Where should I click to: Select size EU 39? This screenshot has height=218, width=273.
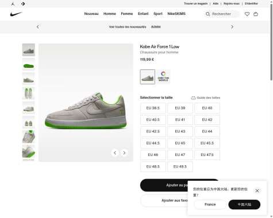[x=180, y=108]
